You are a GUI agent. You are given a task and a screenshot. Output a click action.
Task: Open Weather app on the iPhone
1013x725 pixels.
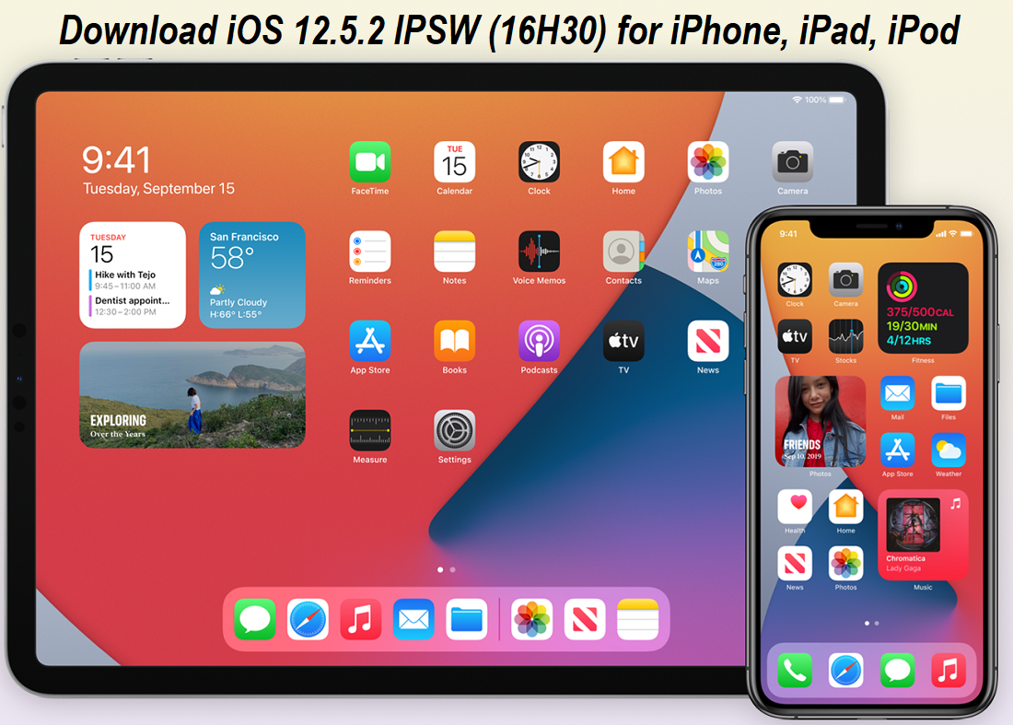click(x=949, y=450)
